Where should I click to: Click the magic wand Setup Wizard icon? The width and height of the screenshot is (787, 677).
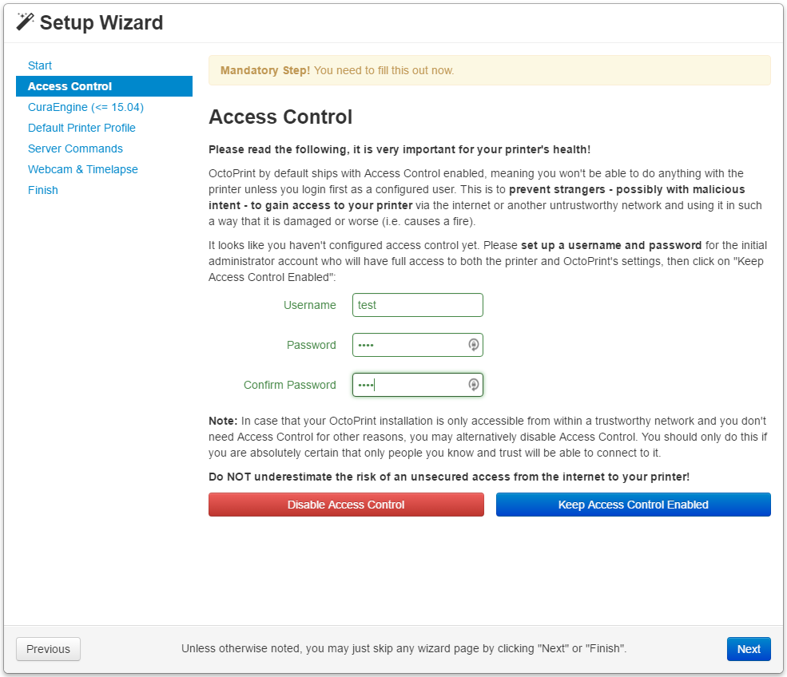tap(25, 22)
